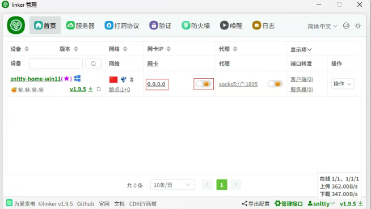Click v1.9.5 update link in footer
Viewport: 371px width, 209px height.
(351, 203)
